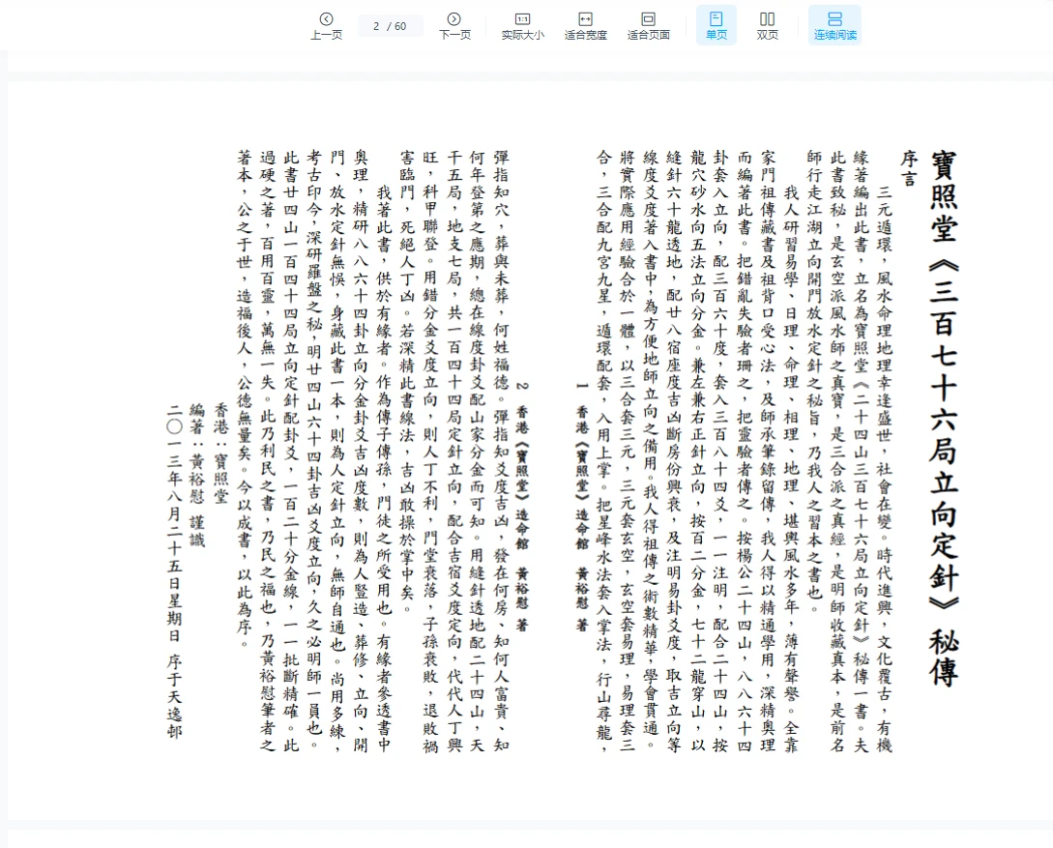The height and width of the screenshot is (848, 1053).
Task: Click the author line 編著：黃裕慰 謹識
Action: pos(196,476)
